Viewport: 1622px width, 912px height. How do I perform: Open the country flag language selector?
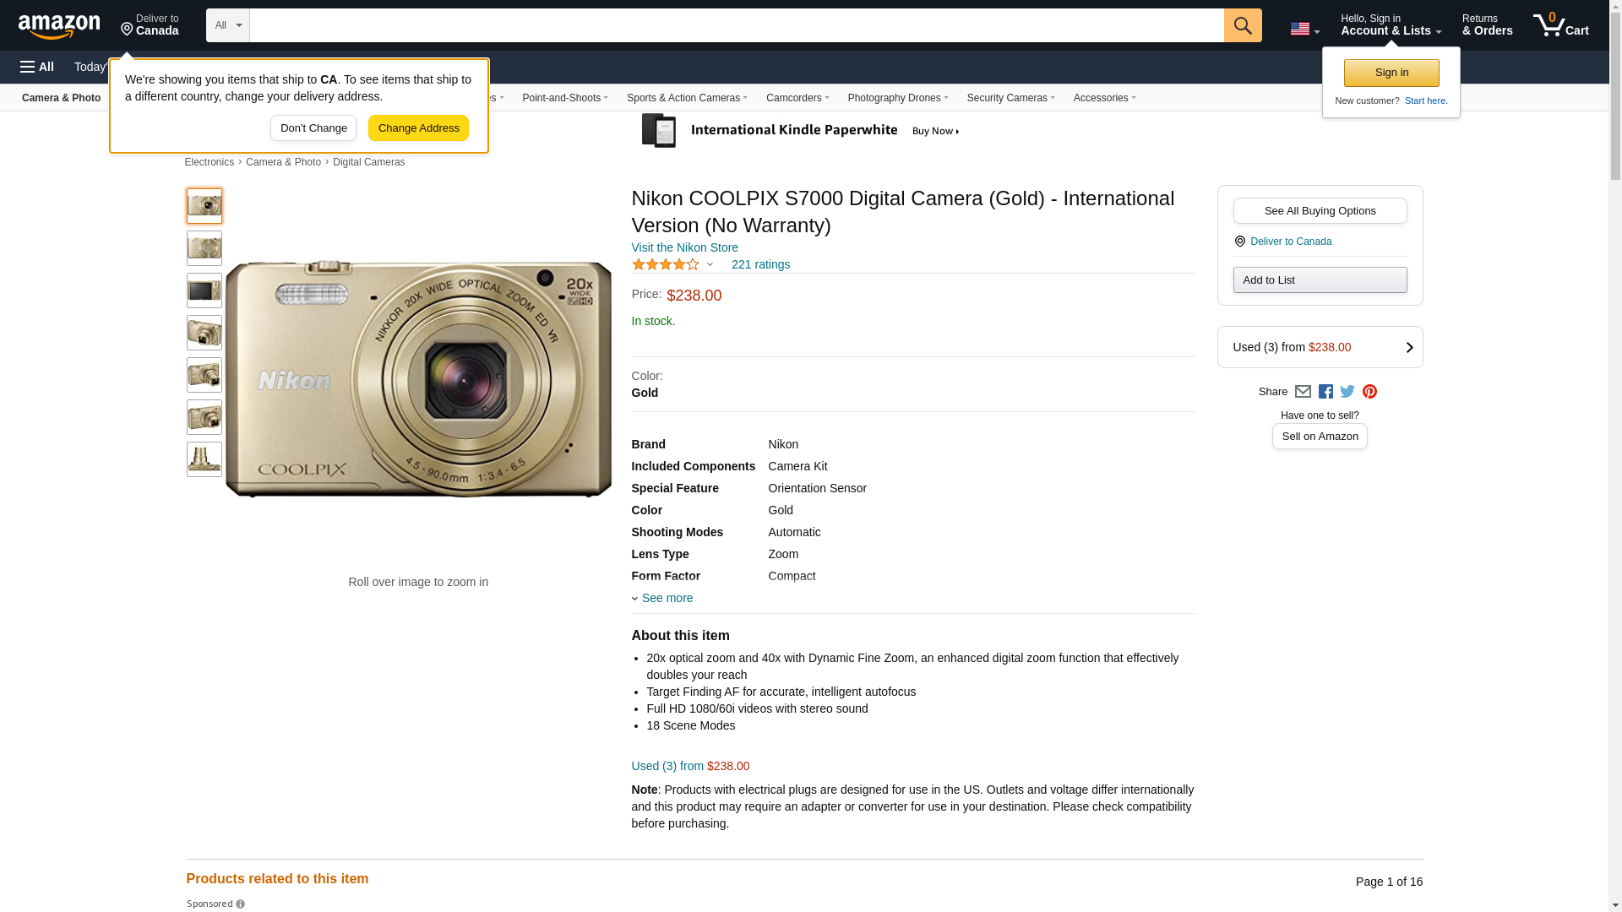point(1304,29)
